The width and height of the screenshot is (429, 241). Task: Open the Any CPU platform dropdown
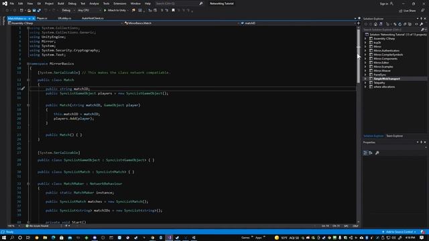click(89, 11)
